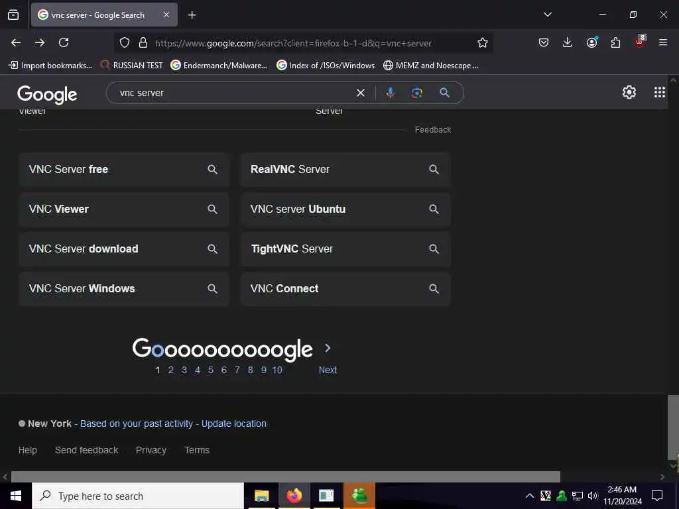The width and height of the screenshot is (679, 509).
Task: Open the Google apps grid
Action: [x=660, y=91]
